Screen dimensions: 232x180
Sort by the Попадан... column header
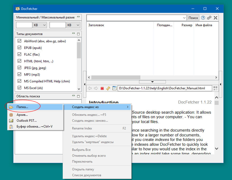pyautogui.click(x=164, y=25)
